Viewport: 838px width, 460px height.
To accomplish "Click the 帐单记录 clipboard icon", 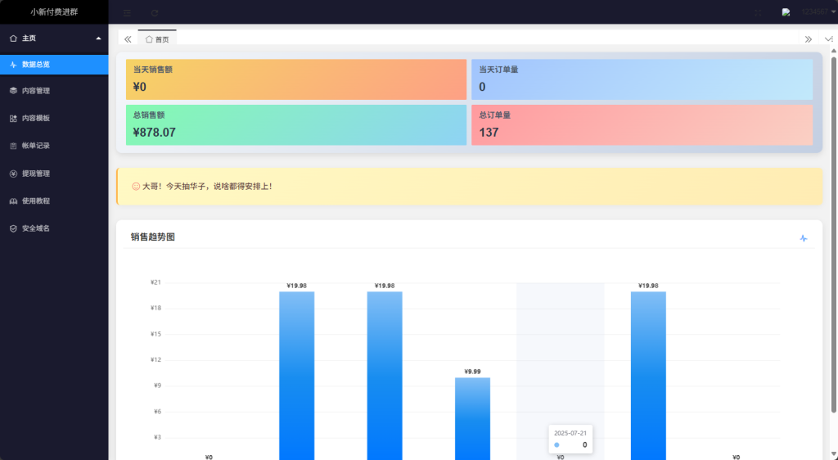I will point(13,146).
